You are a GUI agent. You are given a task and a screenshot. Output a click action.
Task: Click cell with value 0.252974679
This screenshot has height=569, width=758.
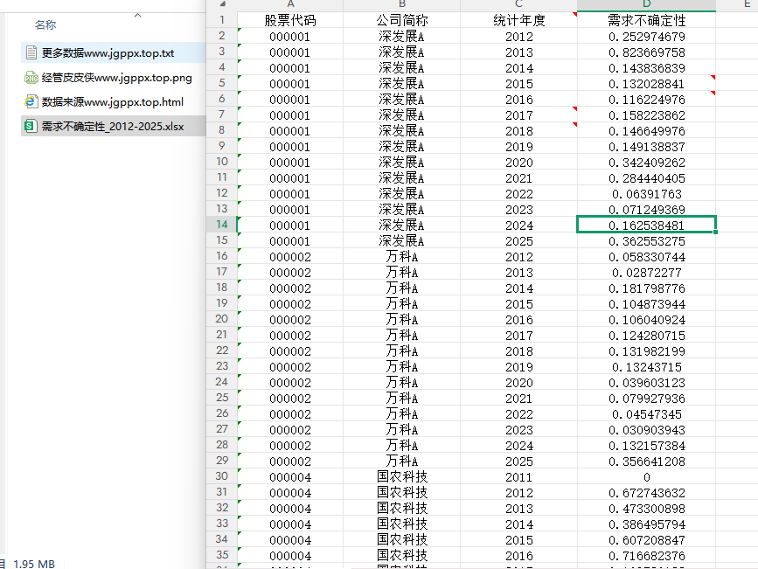(x=646, y=37)
